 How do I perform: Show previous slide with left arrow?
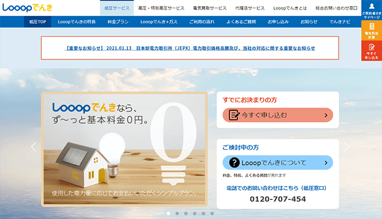[x=33, y=147]
